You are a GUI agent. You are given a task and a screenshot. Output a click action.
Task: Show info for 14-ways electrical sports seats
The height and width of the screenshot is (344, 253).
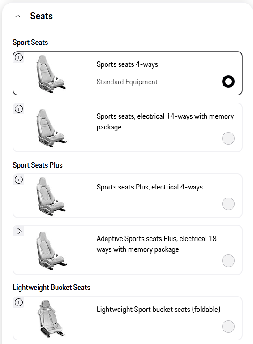click(x=19, y=109)
